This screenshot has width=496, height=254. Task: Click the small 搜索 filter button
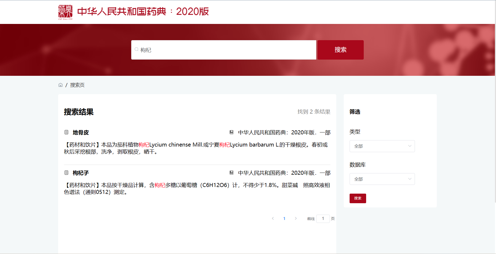[358, 198]
